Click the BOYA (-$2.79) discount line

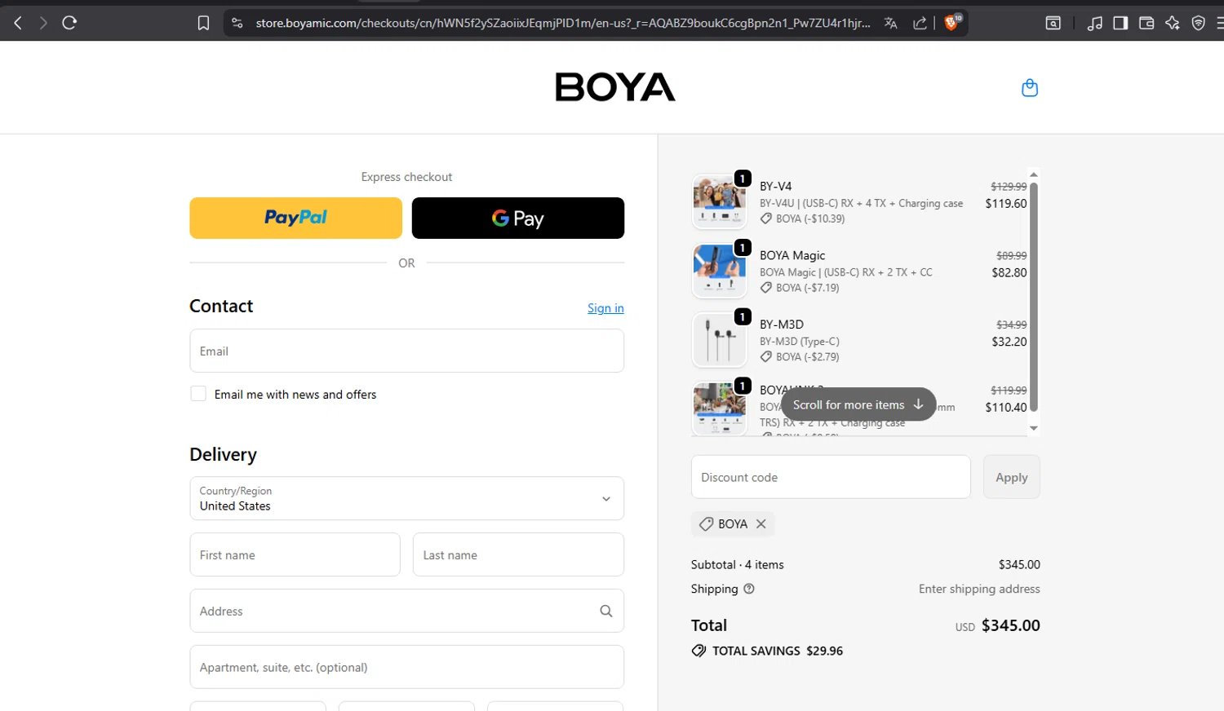pyautogui.click(x=807, y=357)
